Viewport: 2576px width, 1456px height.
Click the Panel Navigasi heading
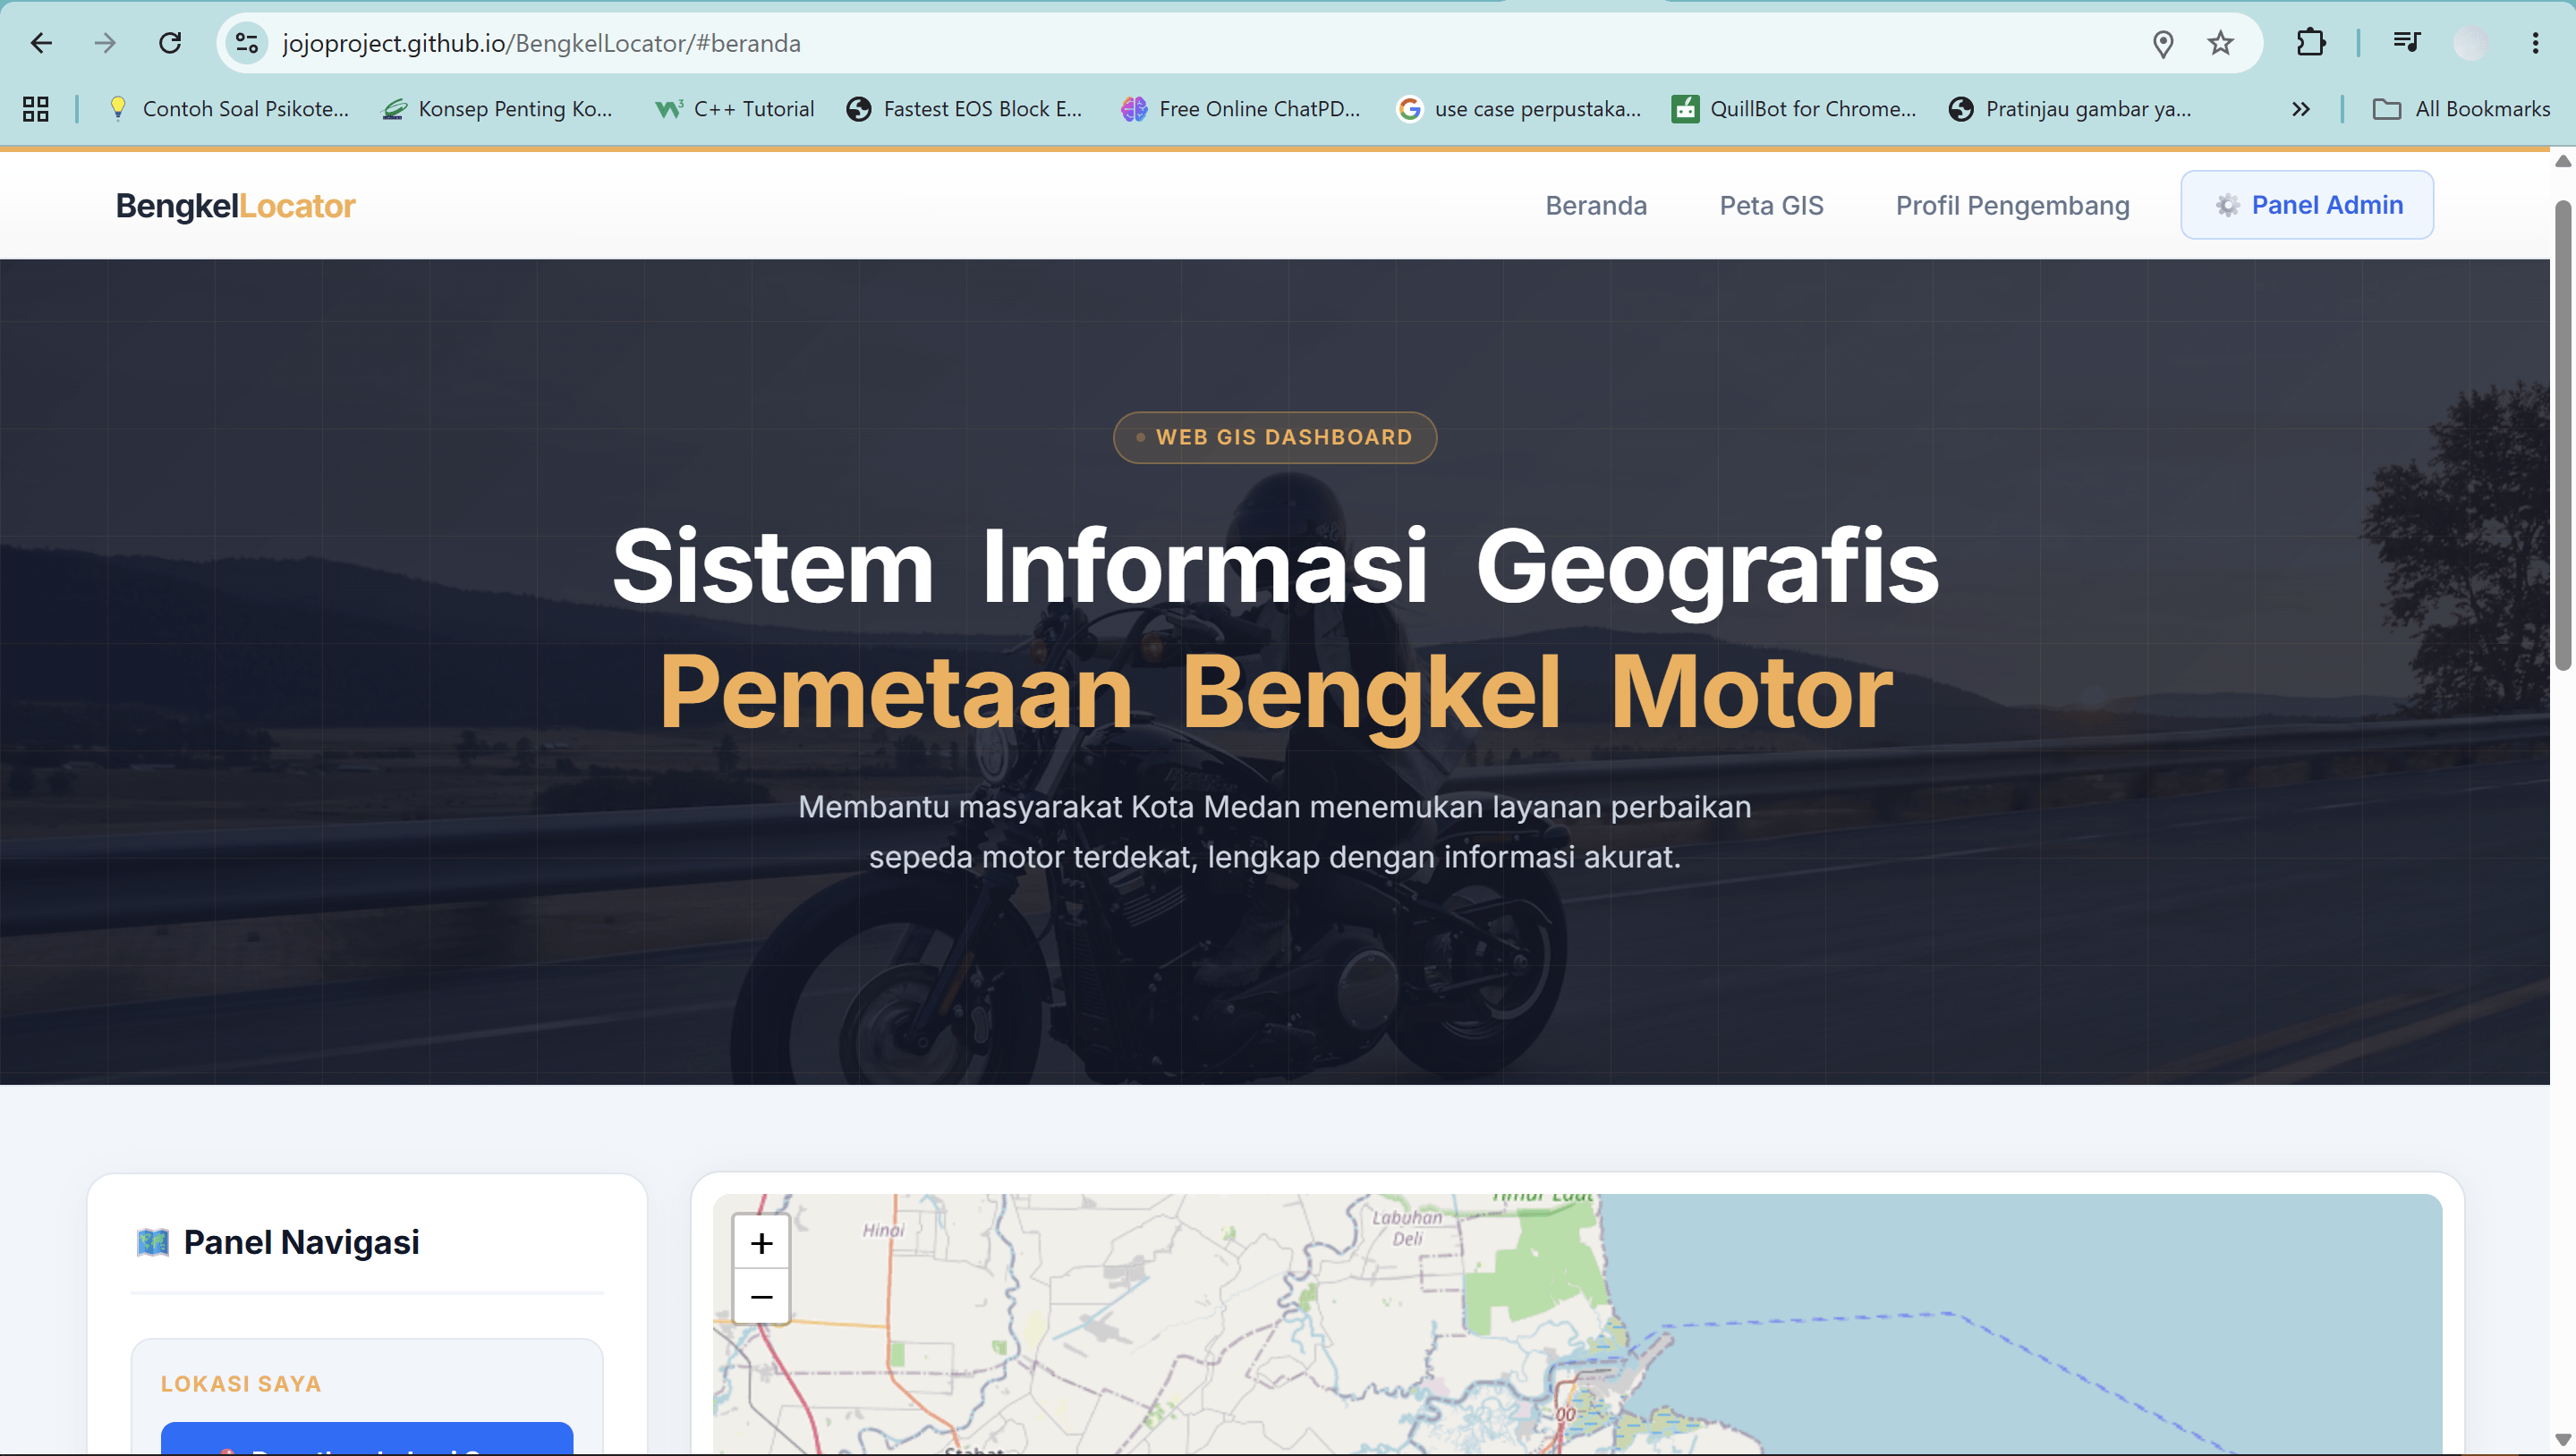[302, 1243]
